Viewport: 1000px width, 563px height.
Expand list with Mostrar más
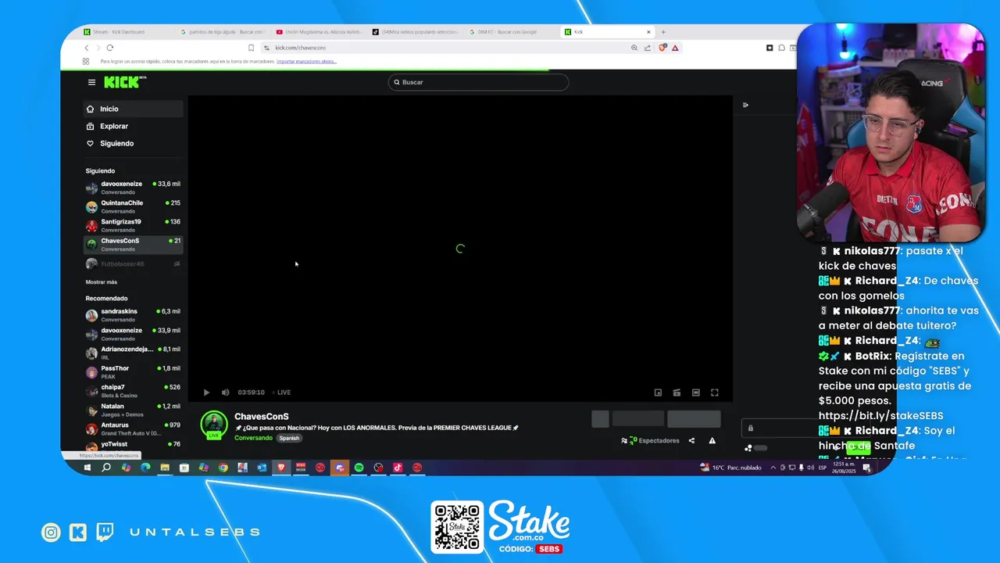[x=102, y=281]
